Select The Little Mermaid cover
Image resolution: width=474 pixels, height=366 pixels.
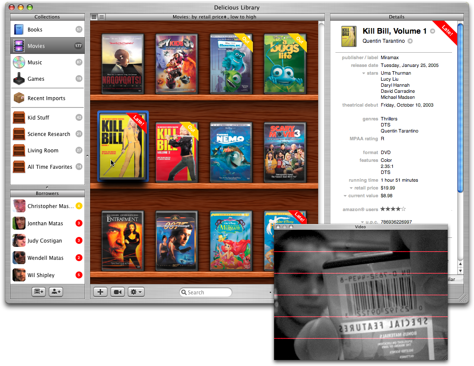pos(231,240)
